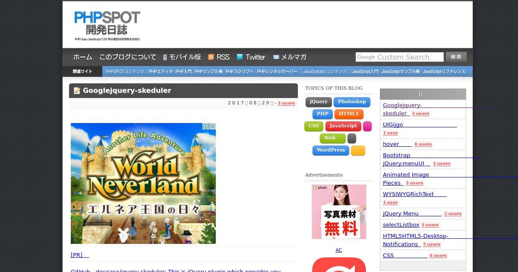Select the JavaScript topic tag
This screenshot has width=518, height=272.
point(343,126)
